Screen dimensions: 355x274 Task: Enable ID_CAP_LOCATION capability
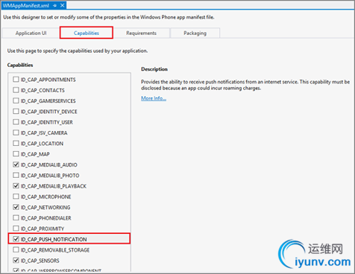click(x=16, y=144)
